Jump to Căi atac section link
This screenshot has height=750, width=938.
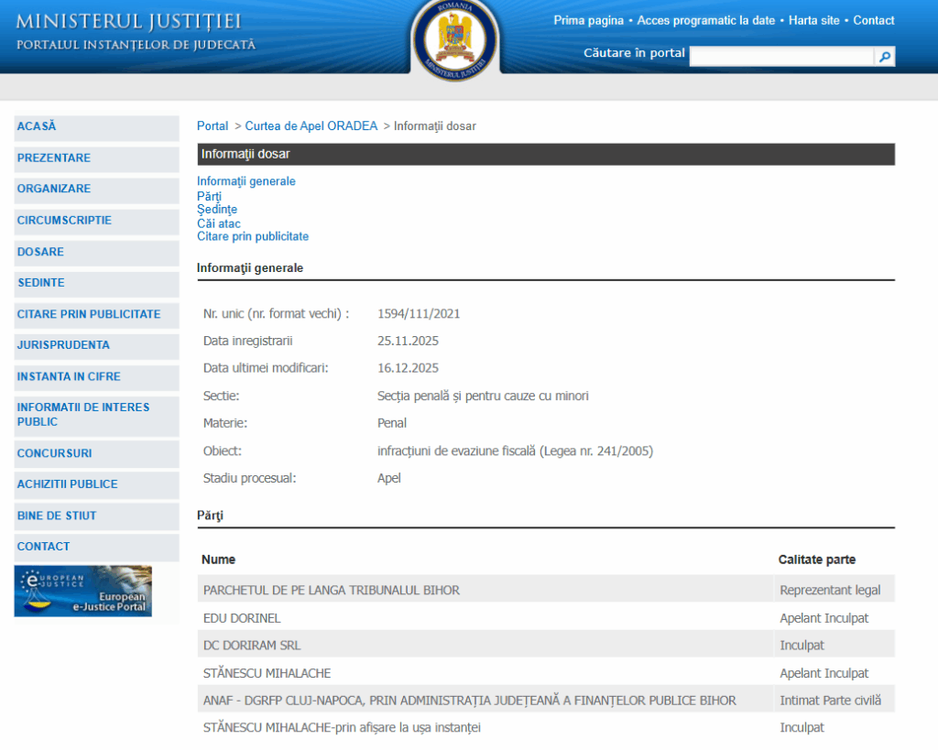(x=219, y=223)
